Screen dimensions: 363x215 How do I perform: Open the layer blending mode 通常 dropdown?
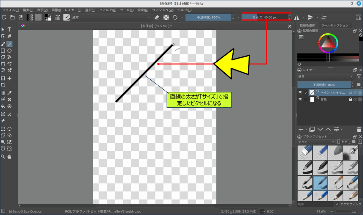tap(325, 76)
